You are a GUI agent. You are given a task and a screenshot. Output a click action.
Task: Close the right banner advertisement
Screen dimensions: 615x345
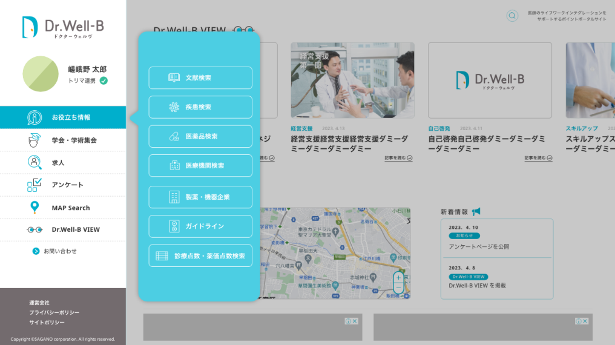(585, 321)
